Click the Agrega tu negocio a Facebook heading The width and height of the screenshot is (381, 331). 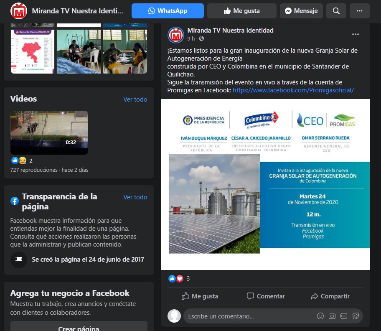(70, 293)
